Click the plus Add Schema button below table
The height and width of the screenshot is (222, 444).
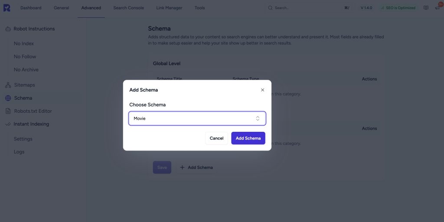[x=196, y=167]
